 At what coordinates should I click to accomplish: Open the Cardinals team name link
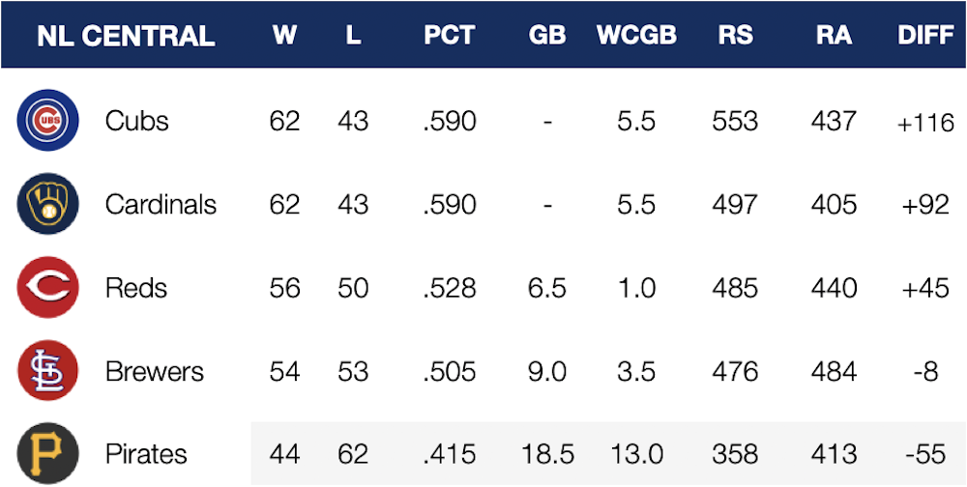[161, 205]
